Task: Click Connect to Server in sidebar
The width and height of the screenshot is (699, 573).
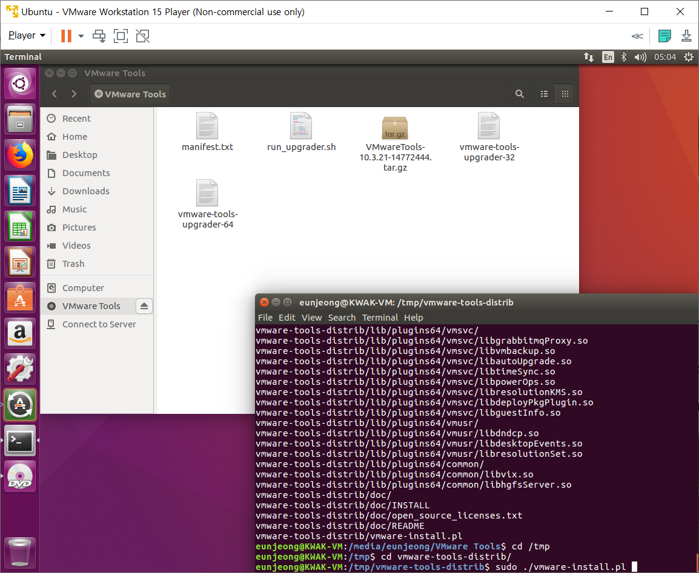Action: pyautogui.click(x=97, y=324)
